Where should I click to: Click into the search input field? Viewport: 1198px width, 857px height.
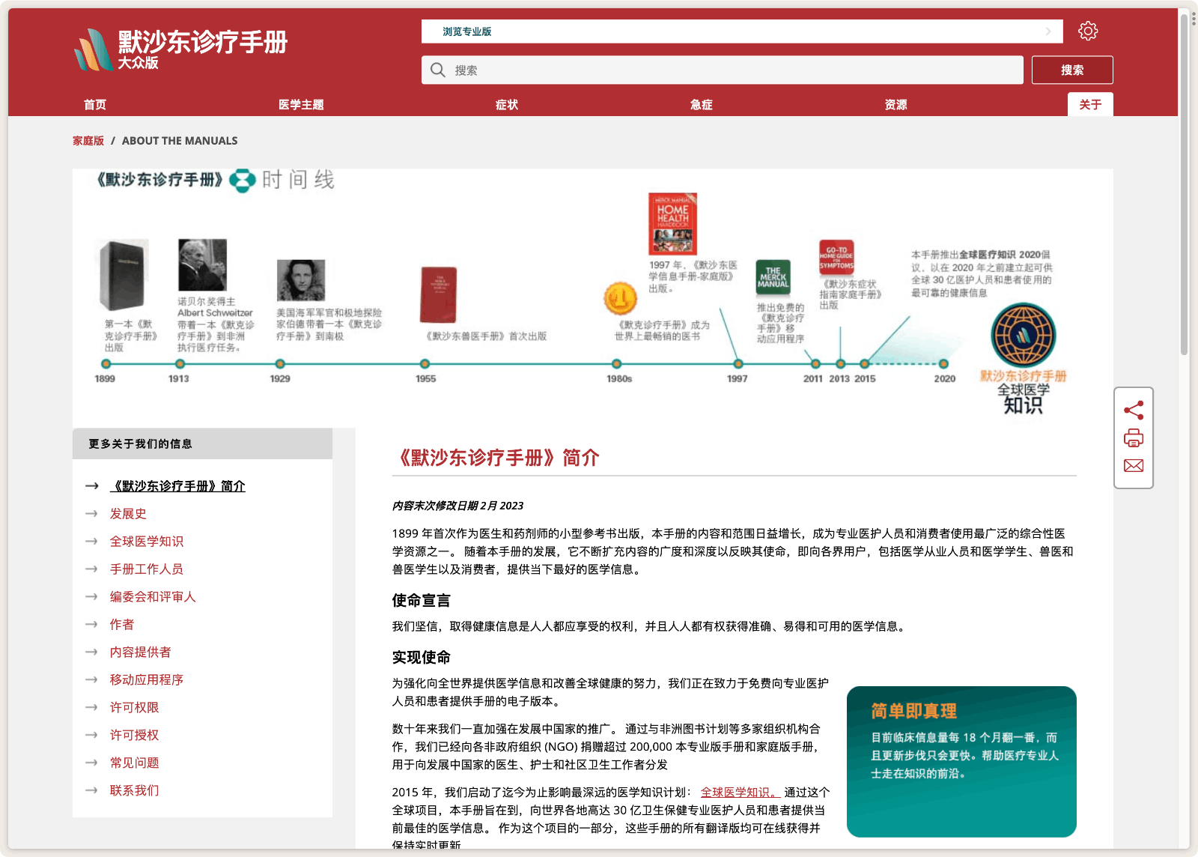point(723,70)
